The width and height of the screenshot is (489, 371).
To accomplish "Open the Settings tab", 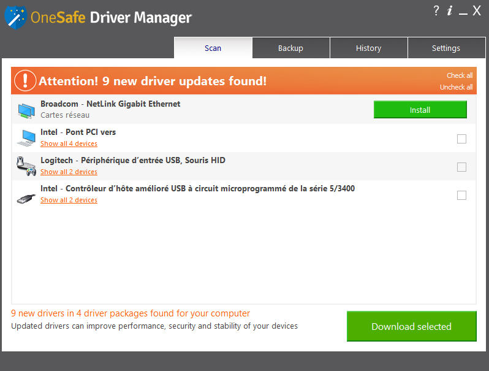I will click(446, 48).
